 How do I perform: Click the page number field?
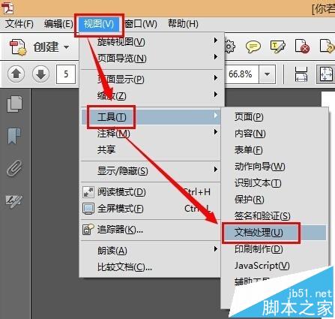click(66, 74)
